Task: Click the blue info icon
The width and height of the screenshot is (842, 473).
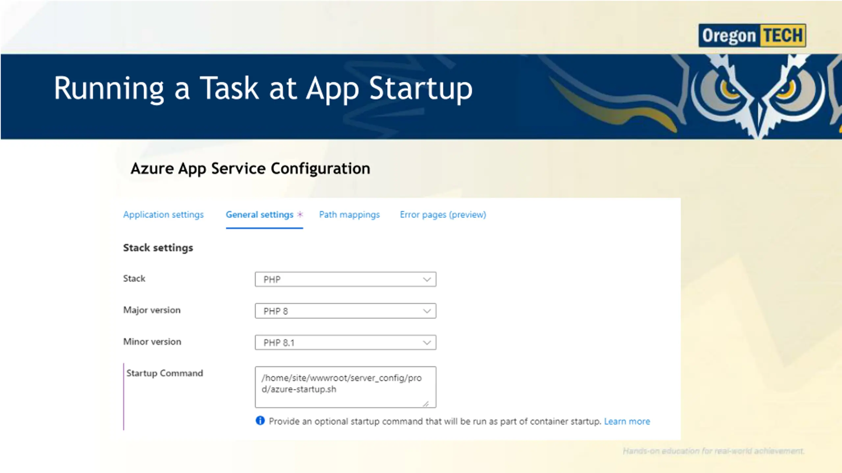Action: (x=260, y=421)
